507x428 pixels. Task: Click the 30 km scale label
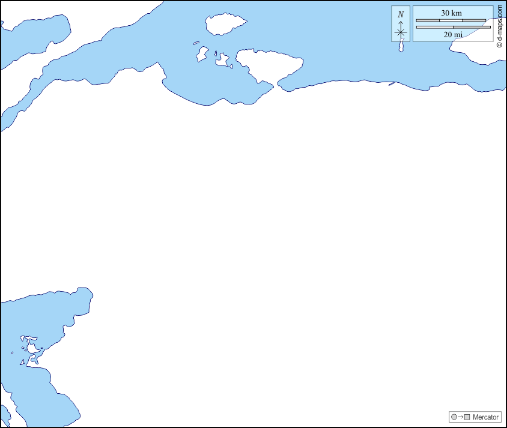[451, 13]
